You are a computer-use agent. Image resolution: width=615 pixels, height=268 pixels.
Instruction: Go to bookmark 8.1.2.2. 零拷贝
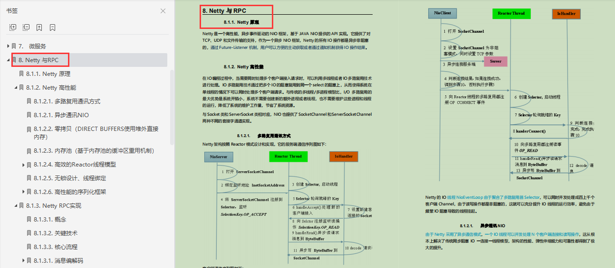coord(96,133)
